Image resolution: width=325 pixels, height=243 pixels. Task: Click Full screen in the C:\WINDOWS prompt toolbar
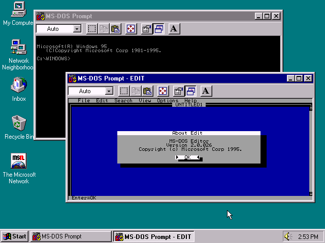[x=131, y=29]
